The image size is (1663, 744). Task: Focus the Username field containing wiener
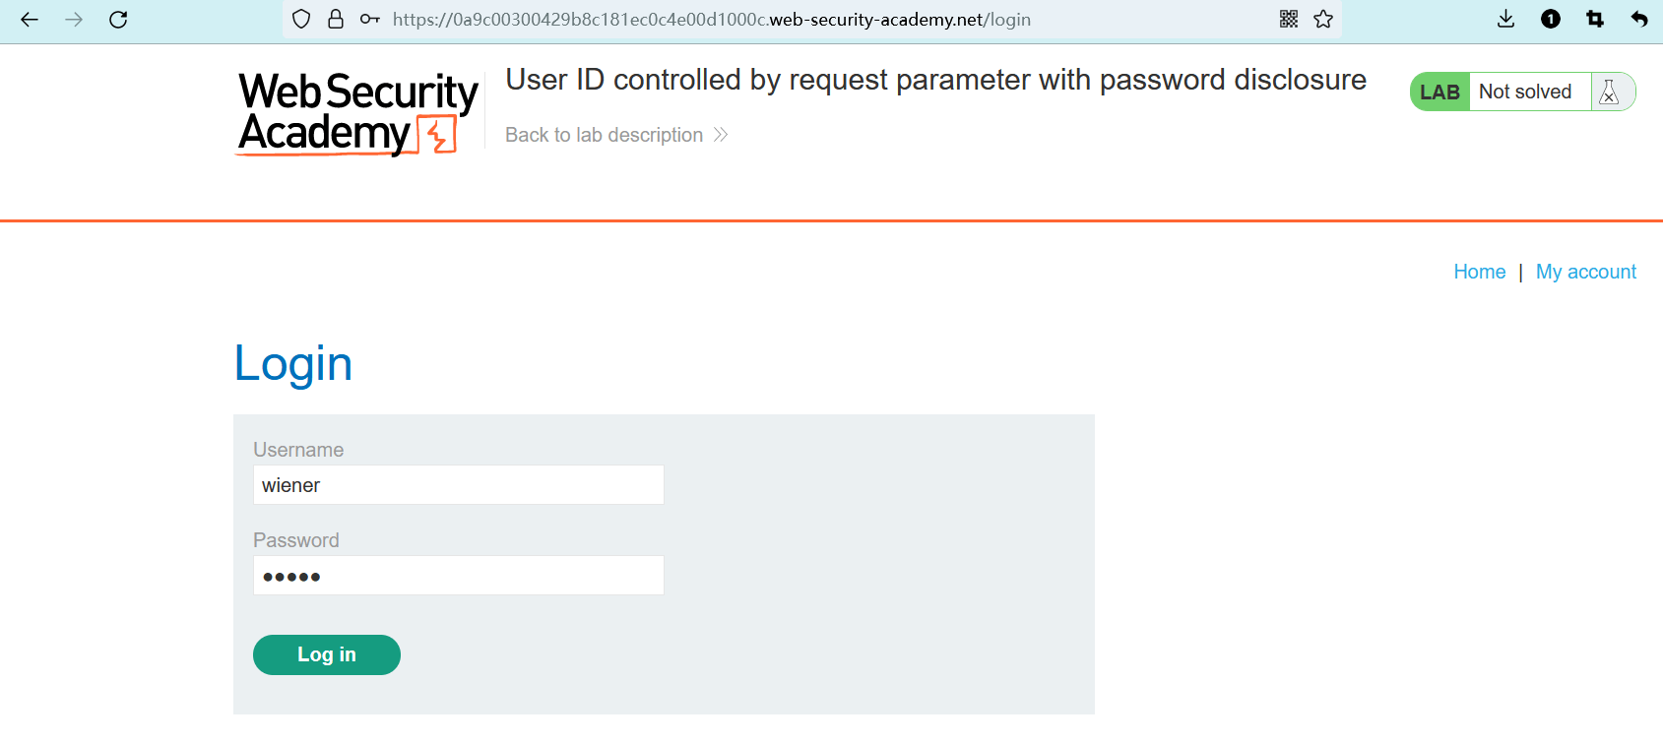458,485
